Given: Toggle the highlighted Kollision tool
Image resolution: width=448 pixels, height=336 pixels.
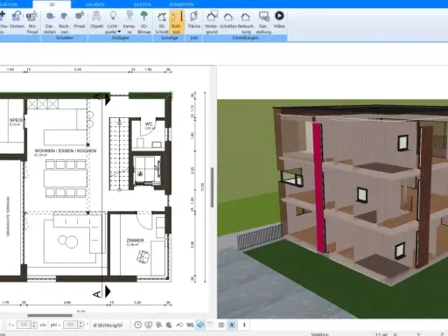Looking at the screenshot, I should coord(177,22).
